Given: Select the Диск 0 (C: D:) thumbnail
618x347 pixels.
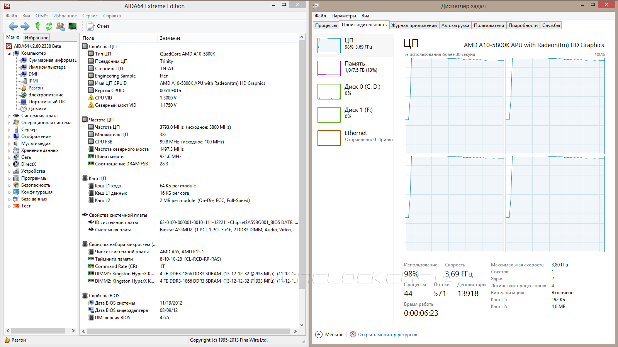Looking at the screenshot, I should tap(329, 92).
